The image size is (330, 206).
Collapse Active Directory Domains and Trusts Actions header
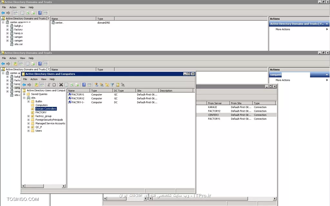[x=327, y=24]
